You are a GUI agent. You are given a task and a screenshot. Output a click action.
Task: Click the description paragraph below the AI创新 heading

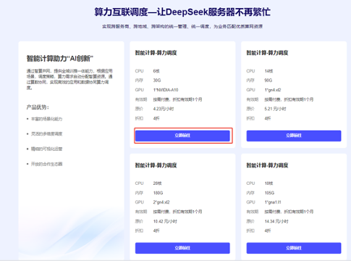[x=69, y=80]
